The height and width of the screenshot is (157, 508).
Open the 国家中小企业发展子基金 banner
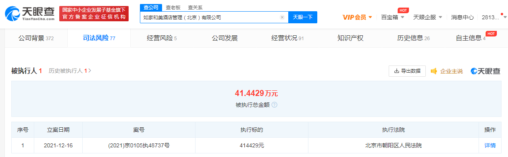pos(94,14)
